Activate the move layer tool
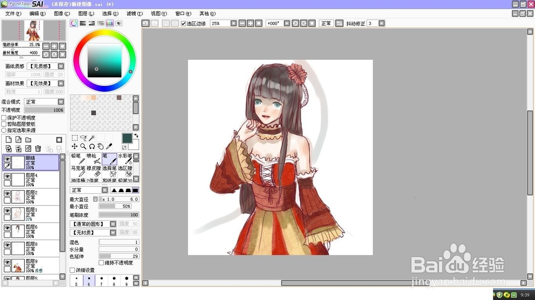Viewport: 535px width, 300px height. (x=74, y=146)
